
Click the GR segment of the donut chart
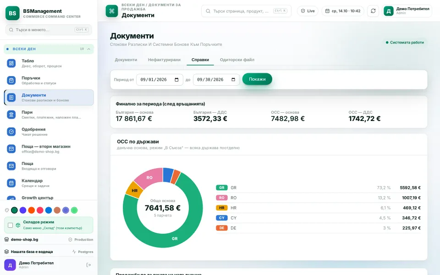point(175,238)
